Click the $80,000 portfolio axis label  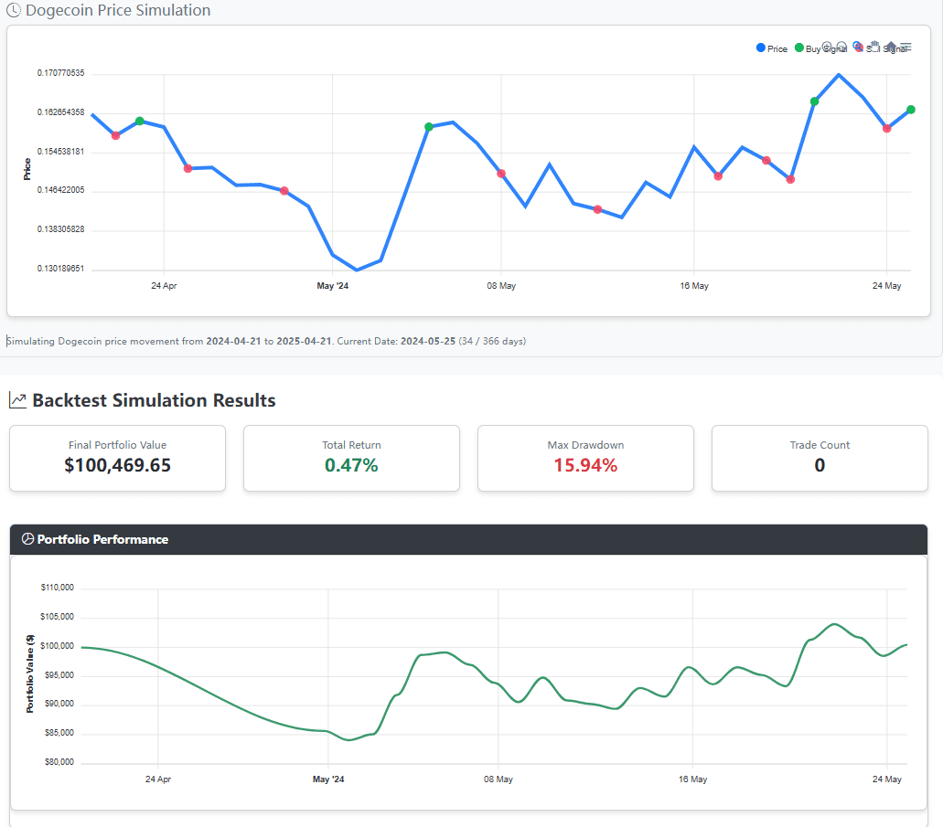coord(59,761)
